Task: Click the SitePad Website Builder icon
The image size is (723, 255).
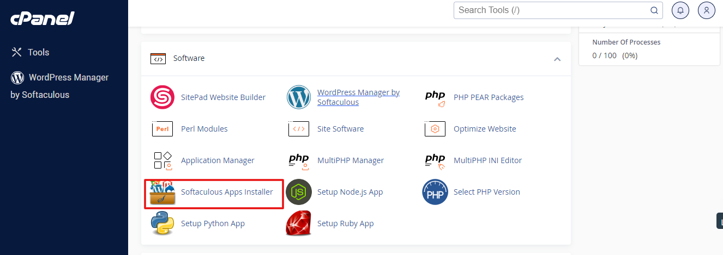Action: pyautogui.click(x=162, y=97)
